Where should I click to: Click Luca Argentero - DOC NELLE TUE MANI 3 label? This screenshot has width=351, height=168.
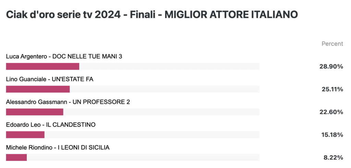pyautogui.click(x=64, y=57)
